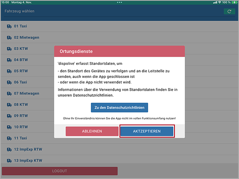This screenshot has height=179, width=239.
Task: Open Zu den Datenschutzrichtlinien
Action: coord(119,108)
